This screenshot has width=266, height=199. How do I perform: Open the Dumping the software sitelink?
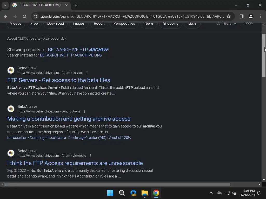click(48, 138)
